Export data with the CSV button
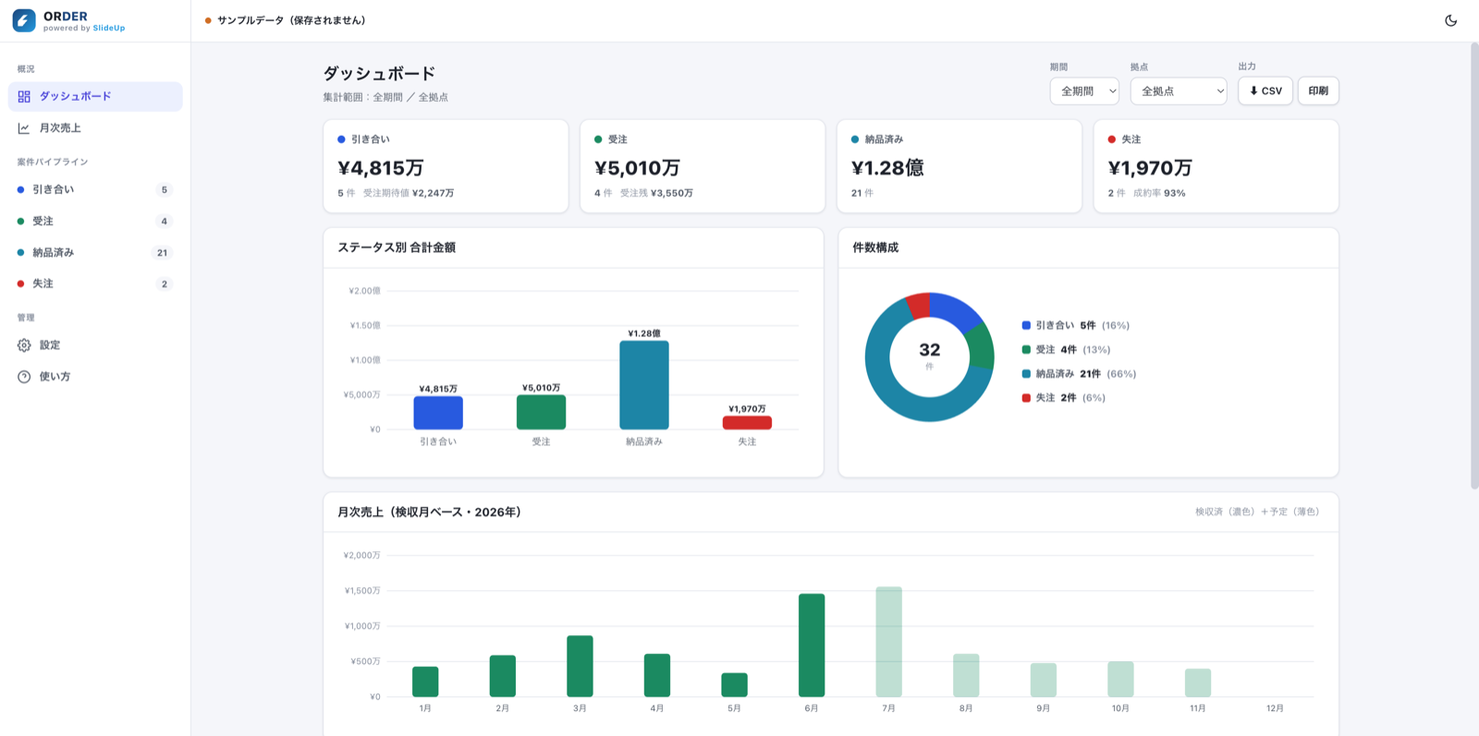This screenshot has height=736, width=1479. pos(1265,90)
